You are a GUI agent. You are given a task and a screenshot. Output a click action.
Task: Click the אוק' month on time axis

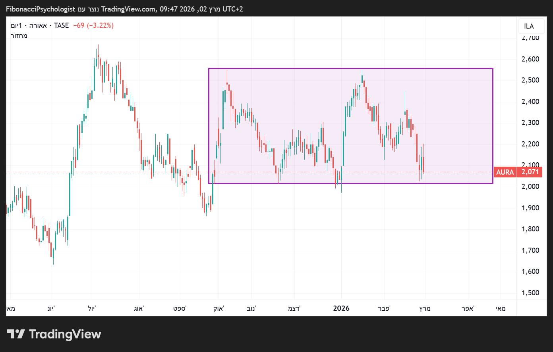pos(218,308)
